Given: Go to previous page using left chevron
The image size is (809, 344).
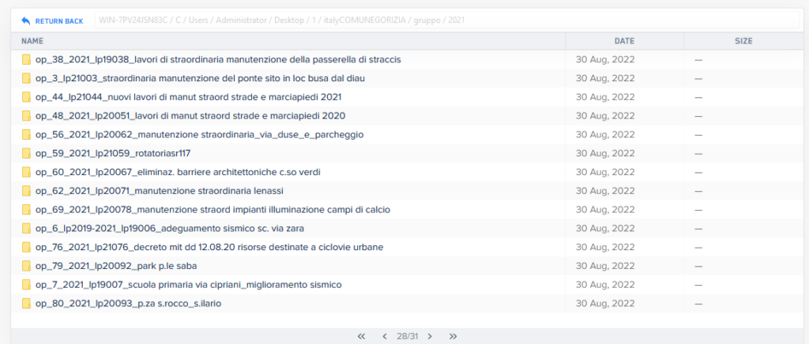Looking at the screenshot, I should [385, 336].
